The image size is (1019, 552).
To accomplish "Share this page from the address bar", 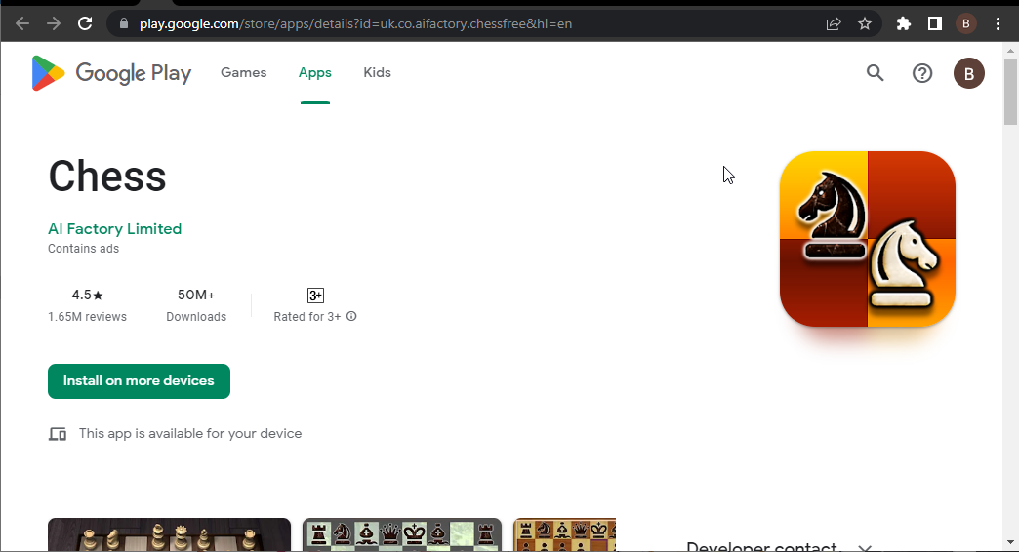I will 834,24.
